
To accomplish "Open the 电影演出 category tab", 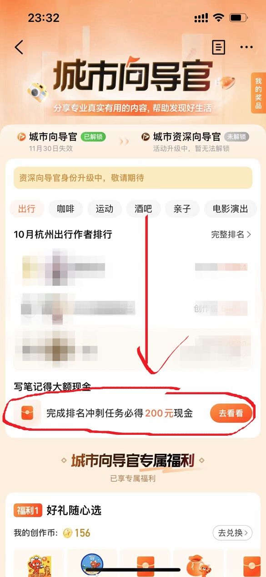I will (x=231, y=209).
